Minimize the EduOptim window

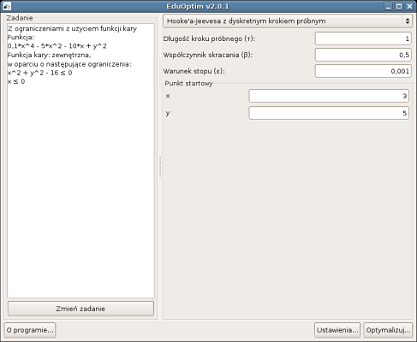(388, 6)
